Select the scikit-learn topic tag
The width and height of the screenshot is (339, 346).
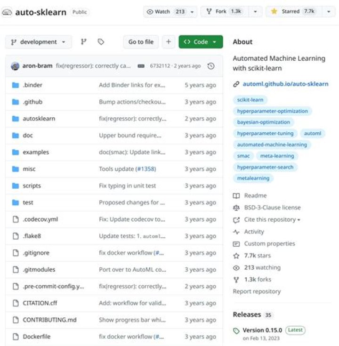coord(250,100)
